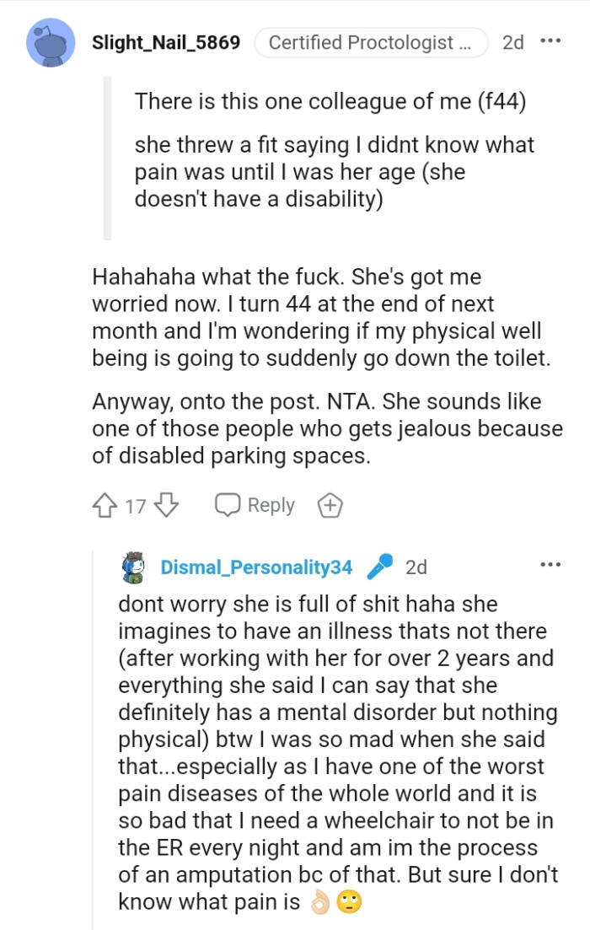Open the overflow menu on the top comment
590x930 pixels.
point(552,40)
